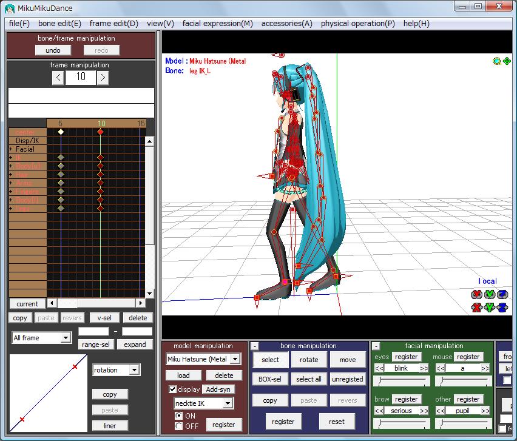Screen dimensions: 517x441
Task: Open the view(V) menu
Action: pyautogui.click(x=160, y=24)
